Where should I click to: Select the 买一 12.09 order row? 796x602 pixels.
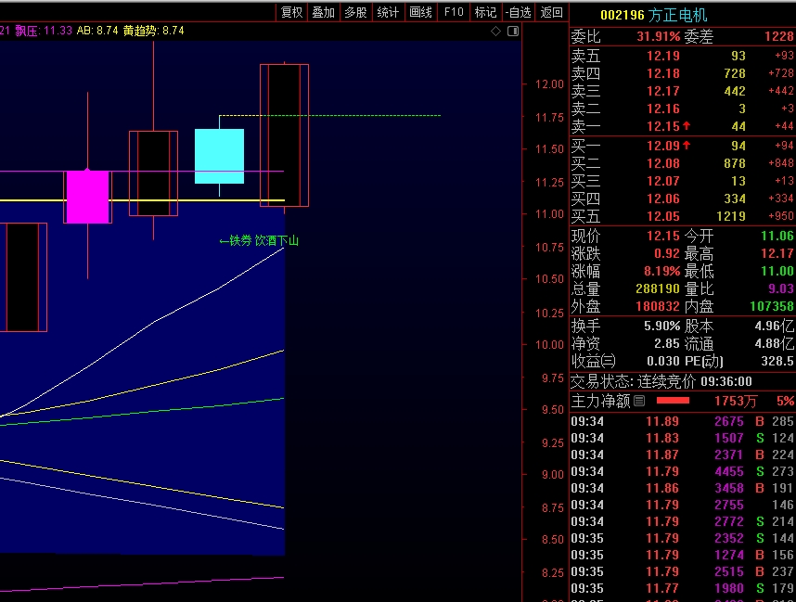(683, 146)
